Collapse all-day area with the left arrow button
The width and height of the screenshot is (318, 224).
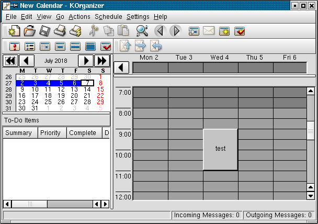pos(121,68)
